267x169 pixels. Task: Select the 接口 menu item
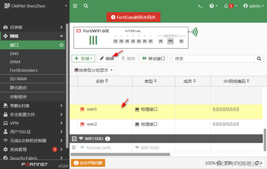pyautogui.click(x=33, y=45)
